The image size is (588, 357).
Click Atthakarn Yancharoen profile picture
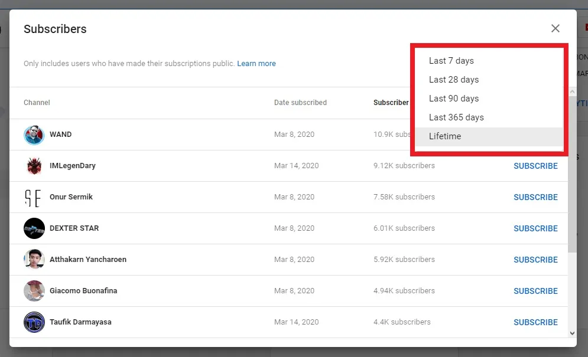(34, 260)
